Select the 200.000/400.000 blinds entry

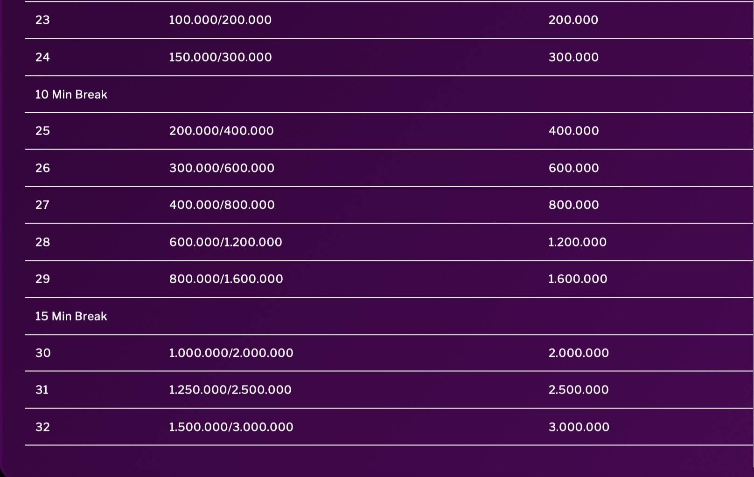(x=221, y=131)
